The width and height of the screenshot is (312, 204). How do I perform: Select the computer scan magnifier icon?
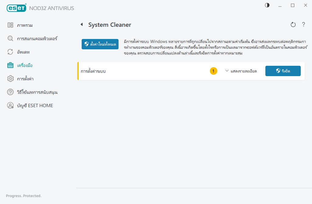point(10,38)
